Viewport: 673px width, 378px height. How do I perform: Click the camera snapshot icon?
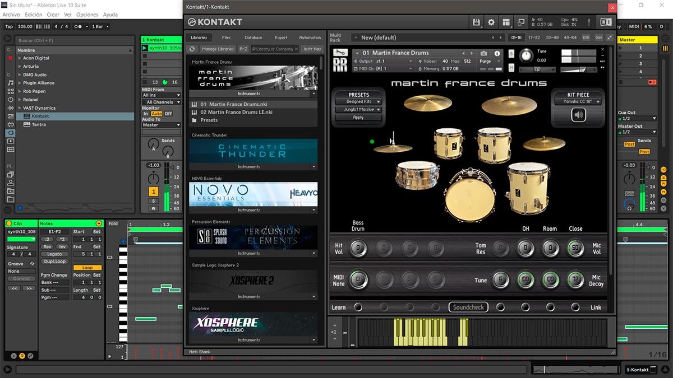pos(484,53)
